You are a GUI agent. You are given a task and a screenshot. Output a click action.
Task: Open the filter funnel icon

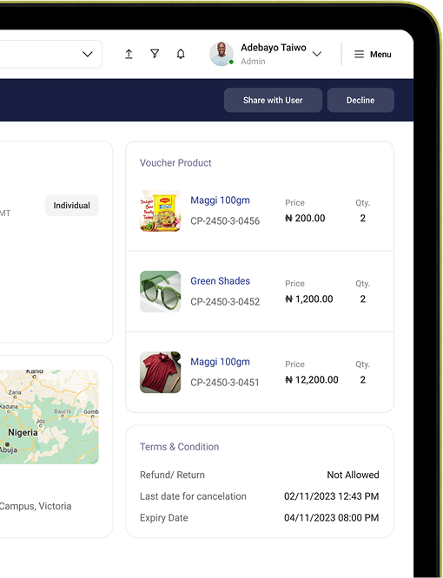155,54
